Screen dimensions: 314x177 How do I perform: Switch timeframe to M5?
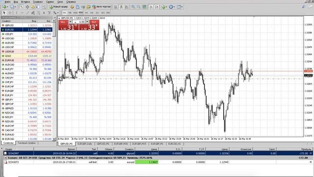click(x=70, y=13)
